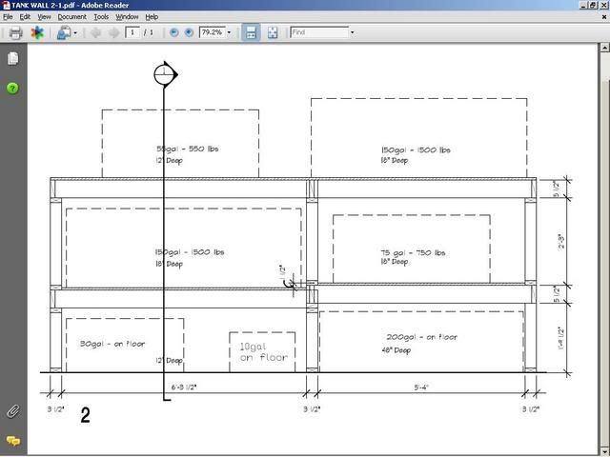This screenshot has height=457, width=610.
Task: Open the Comments panel icon
Action: [x=12, y=441]
